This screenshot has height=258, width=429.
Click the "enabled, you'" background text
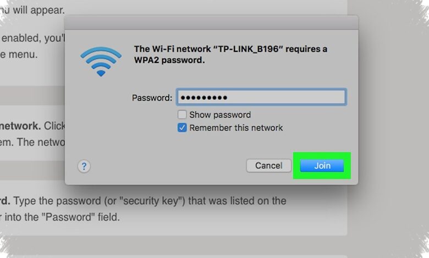tap(33, 38)
